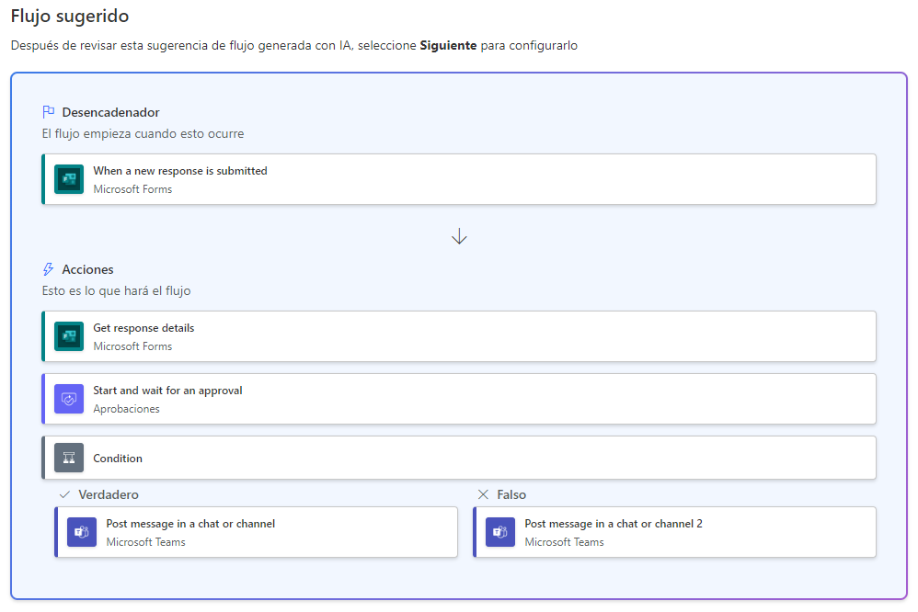Click the bold word 'Siguiente' in the instructions
This screenshot has width=918, height=612.
coord(448,46)
